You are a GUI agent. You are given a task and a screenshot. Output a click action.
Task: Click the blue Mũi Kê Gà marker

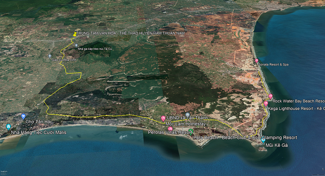(262, 140)
